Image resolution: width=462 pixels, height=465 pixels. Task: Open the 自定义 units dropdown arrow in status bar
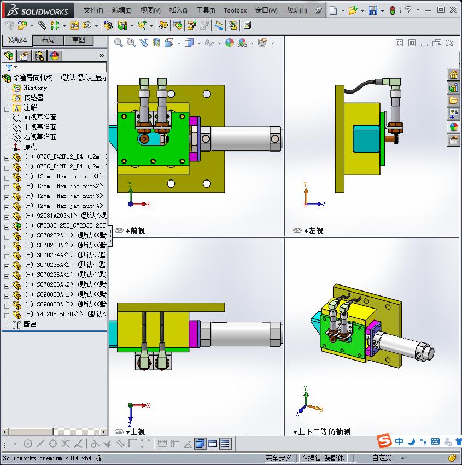tap(403, 458)
